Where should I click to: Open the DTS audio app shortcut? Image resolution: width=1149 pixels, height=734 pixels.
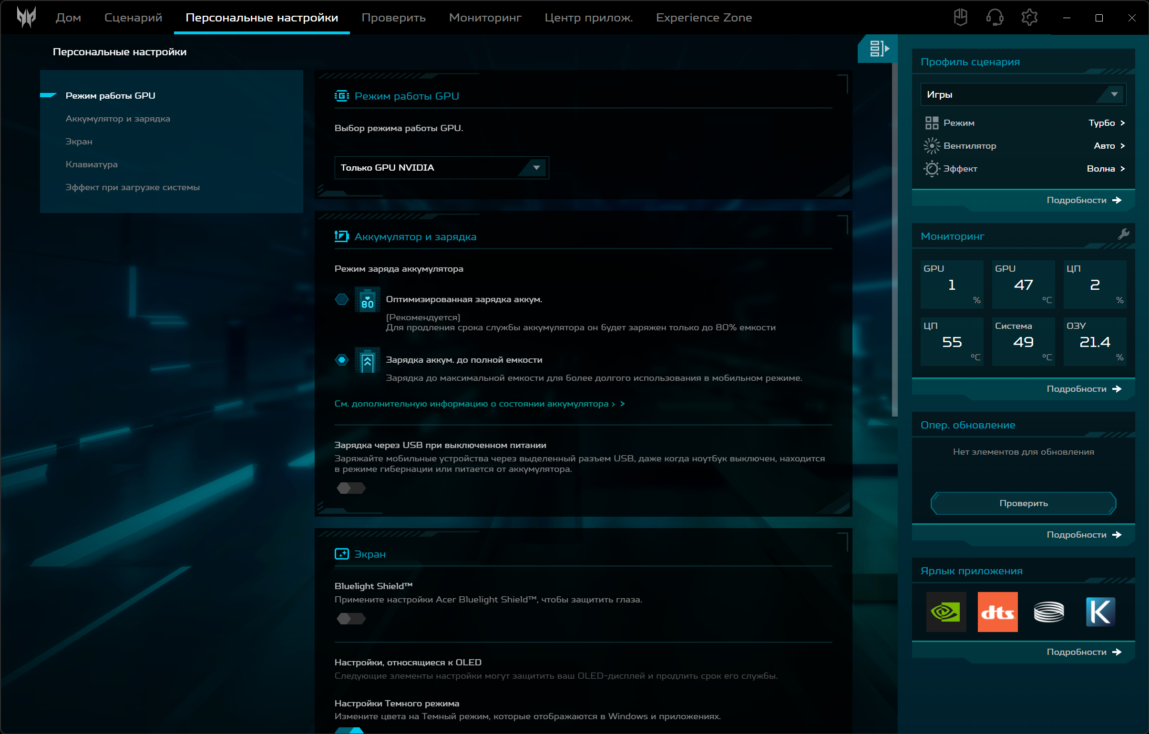(997, 612)
